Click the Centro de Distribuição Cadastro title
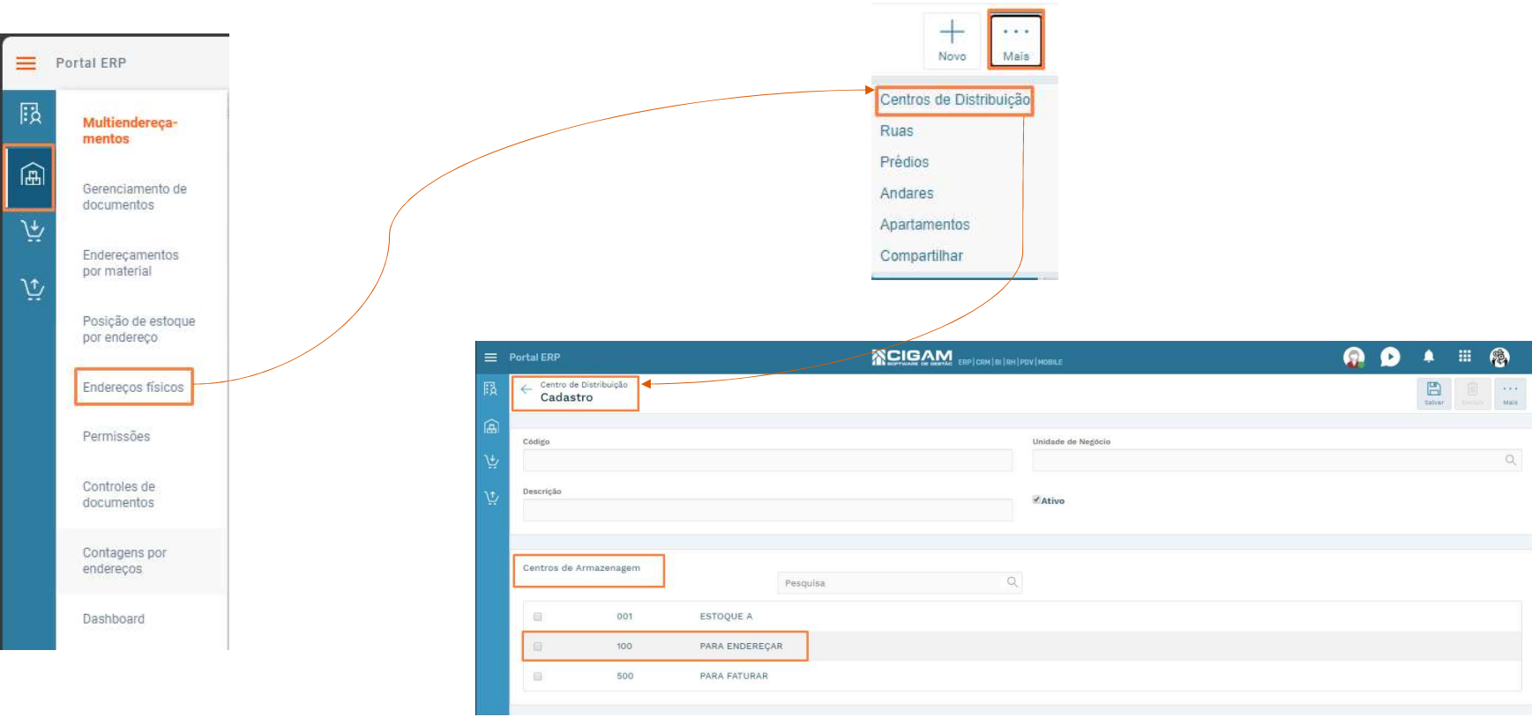Viewport: 1532px width, 717px height. point(584,392)
